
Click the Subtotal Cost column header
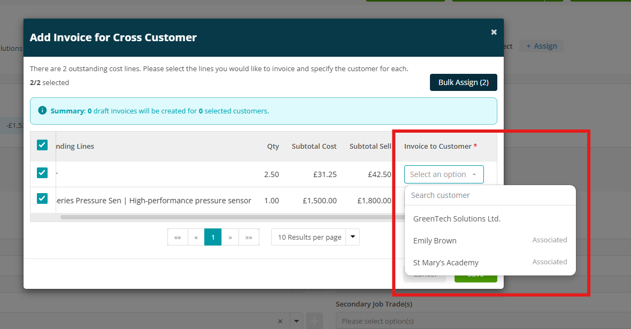(x=314, y=146)
